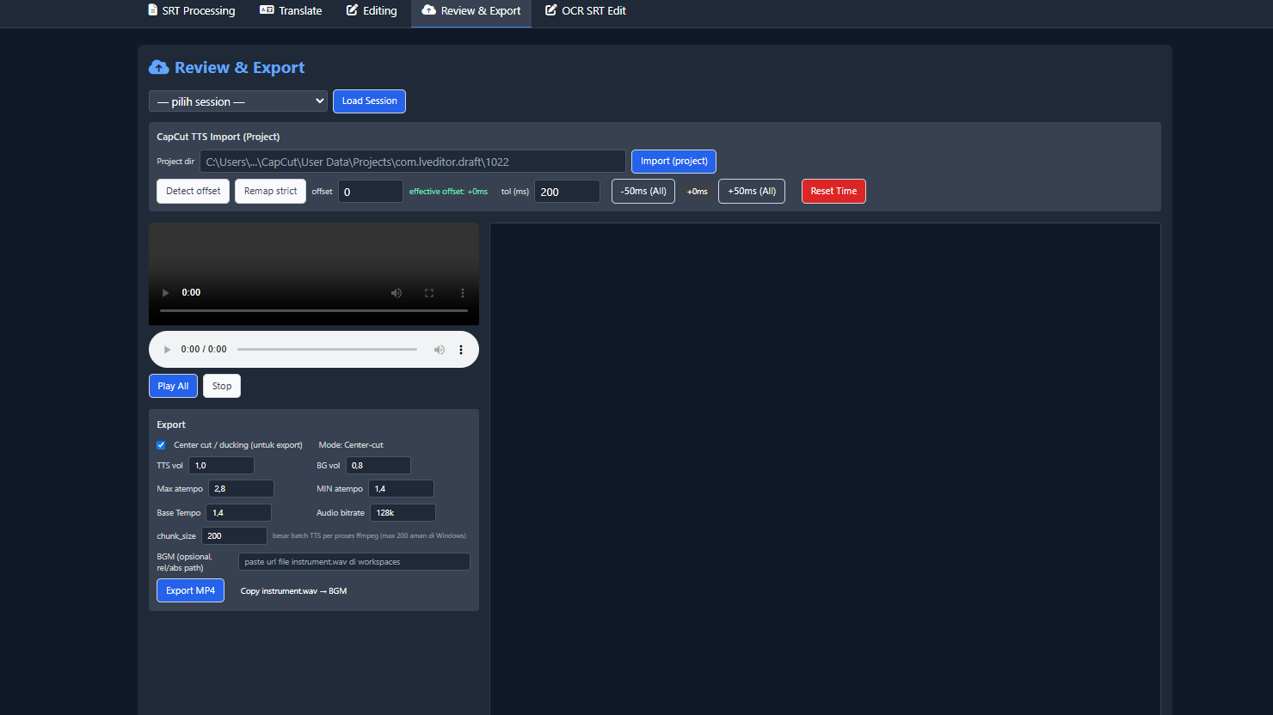The width and height of the screenshot is (1273, 715).
Task: Focus the TTS vol field
Action: click(x=221, y=466)
